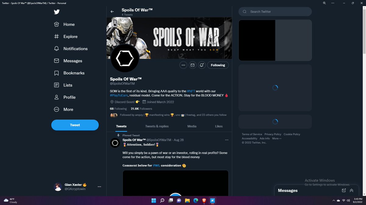The height and width of the screenshot is (205, 366).
Task: Open the Chat app on taskbar
Action: [x=179, y=200]
